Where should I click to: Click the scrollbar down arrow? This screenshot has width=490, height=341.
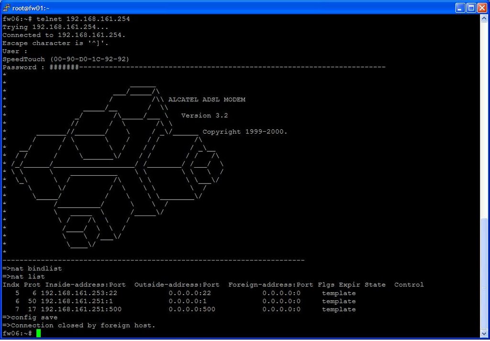click(484, 334)
